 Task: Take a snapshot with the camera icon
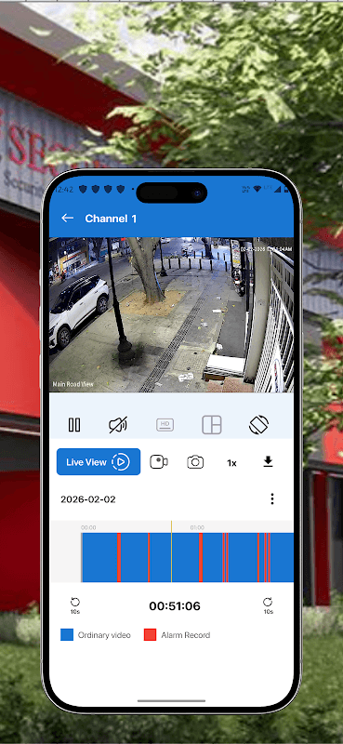[195, 462]
